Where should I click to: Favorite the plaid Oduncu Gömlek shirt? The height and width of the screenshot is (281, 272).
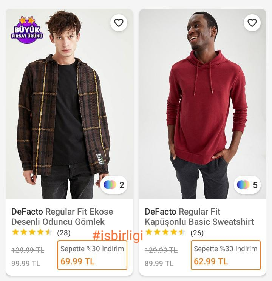(119, 23)
